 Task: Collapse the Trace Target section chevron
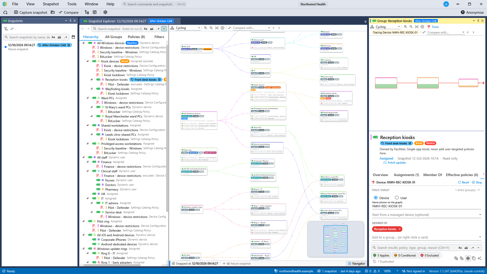pos(479,190)
